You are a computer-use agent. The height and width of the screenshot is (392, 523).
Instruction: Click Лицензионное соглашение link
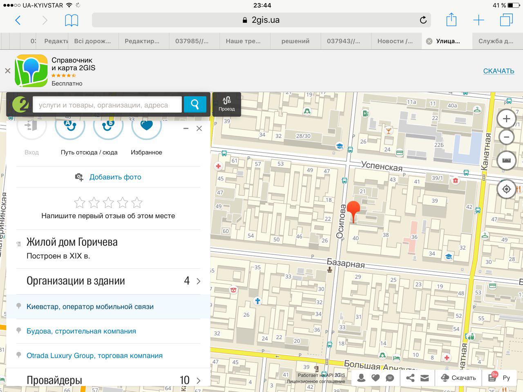[x=316, y=382]
